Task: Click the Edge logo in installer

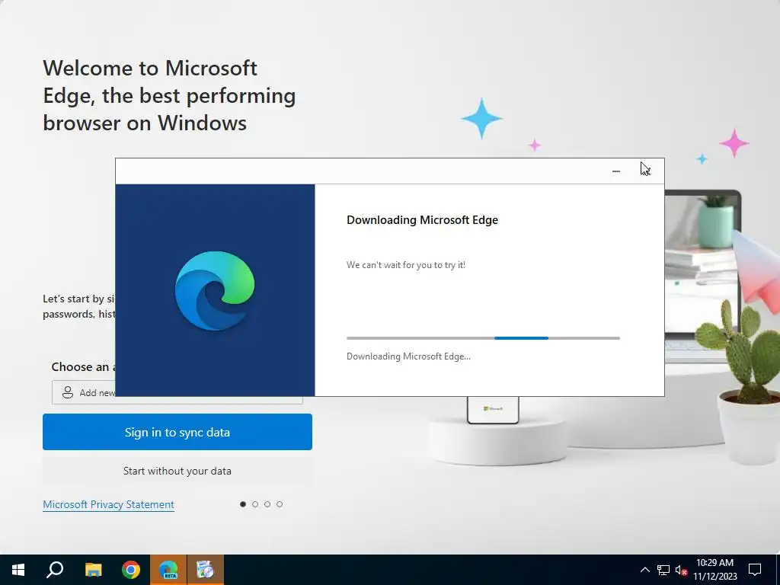Action: coord(215,290)
